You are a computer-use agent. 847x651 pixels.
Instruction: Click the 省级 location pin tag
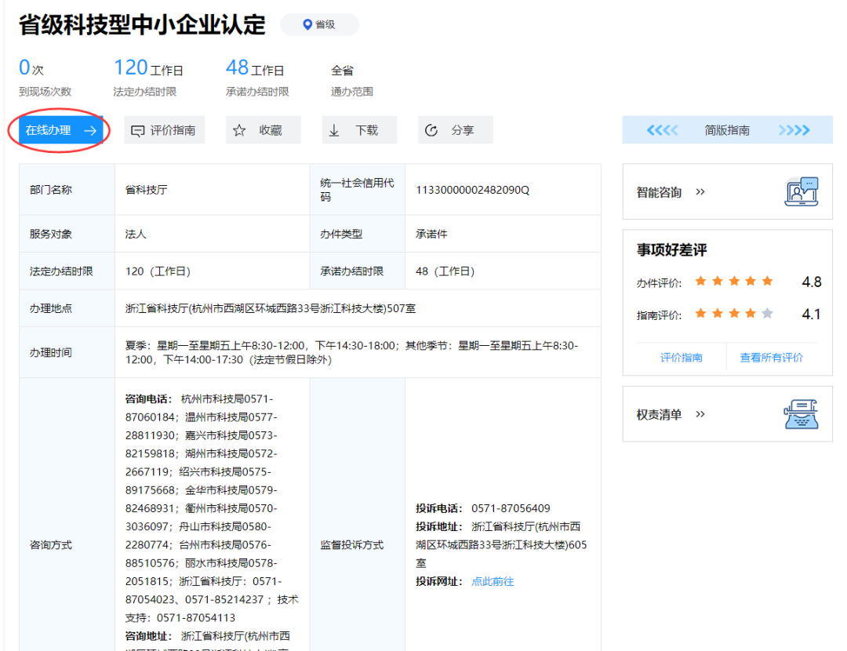[x=319, y=24]
